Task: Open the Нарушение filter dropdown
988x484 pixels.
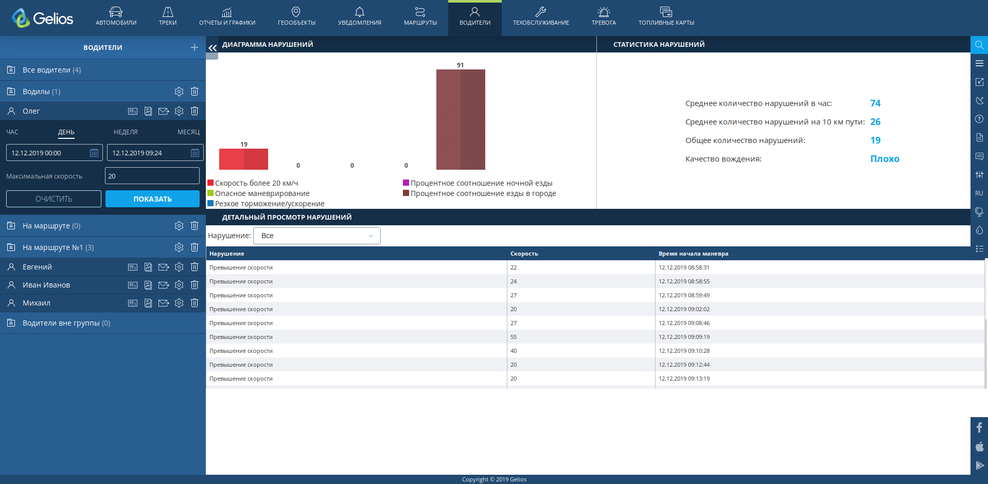Action: coord(317,236)
